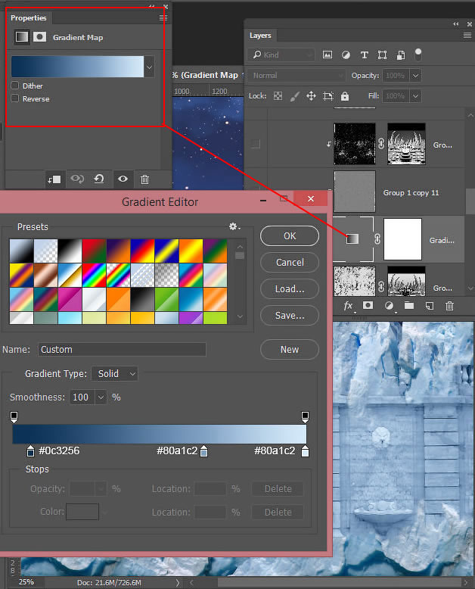
Task: Click the presets list scroll down arrow
Action: [240, 316]
